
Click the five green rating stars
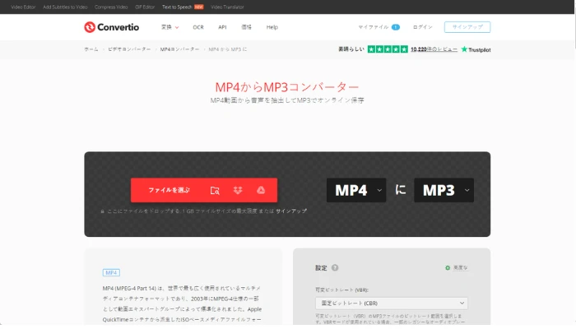point(388,49)
